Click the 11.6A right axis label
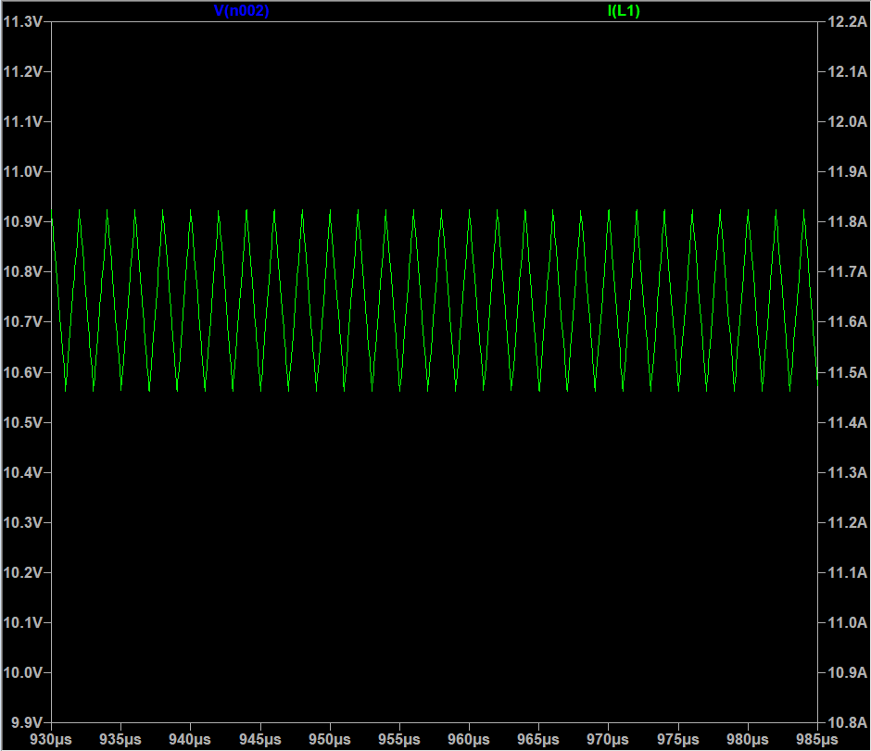This screenshot has height=751, width=871. click(x=848, y=322)
